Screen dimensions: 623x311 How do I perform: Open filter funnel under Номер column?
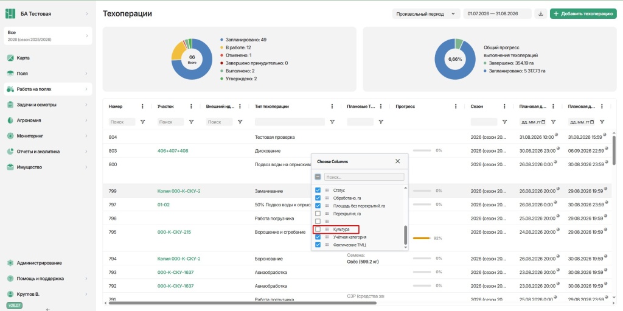(x=142, y=122)
